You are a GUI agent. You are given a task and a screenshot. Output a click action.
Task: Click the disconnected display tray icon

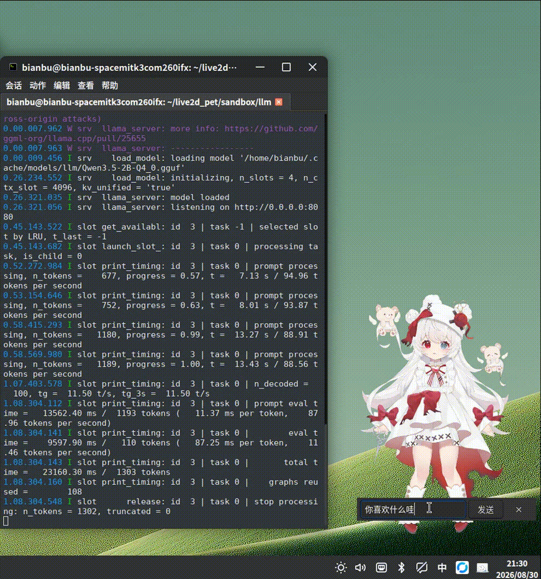click(x=421, y=568)
